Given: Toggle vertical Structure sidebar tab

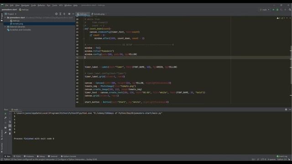Looking at the screenshot, I should pyautogui.click(x=2, y=135).
